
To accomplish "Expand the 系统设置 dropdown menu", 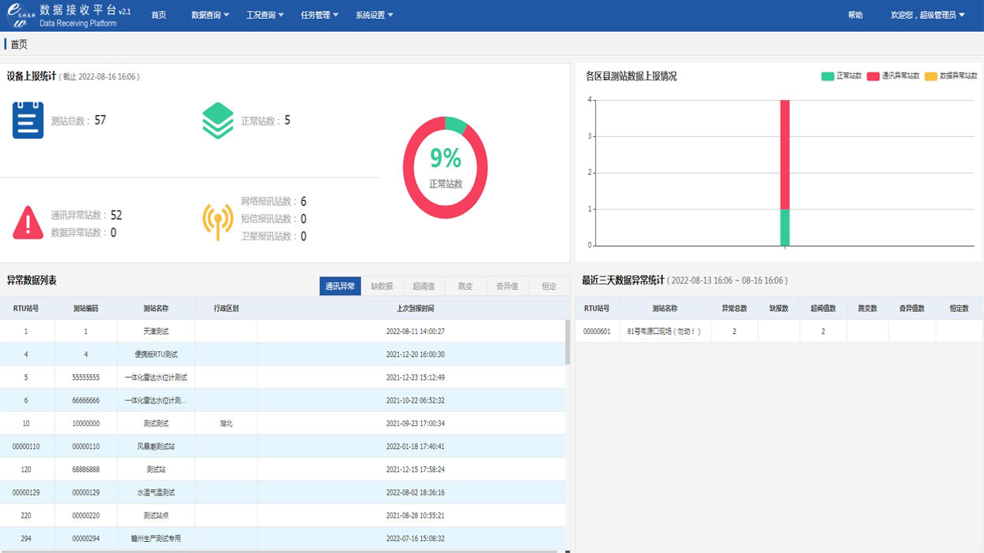I will click(374, 15).
